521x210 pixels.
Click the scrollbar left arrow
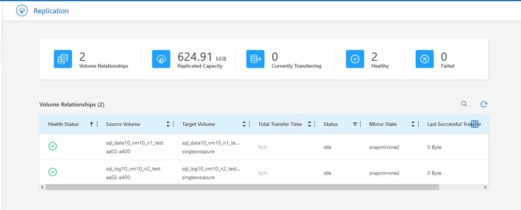click(42, 187)
